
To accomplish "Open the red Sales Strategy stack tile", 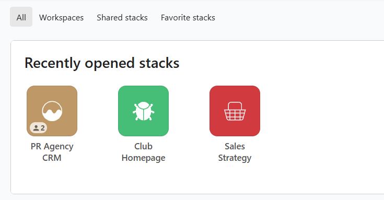I will coord(235,111).
